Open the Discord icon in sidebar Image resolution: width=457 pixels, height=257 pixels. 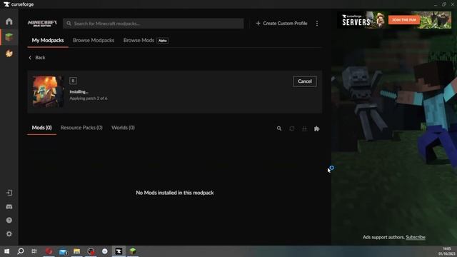[9, 207]
